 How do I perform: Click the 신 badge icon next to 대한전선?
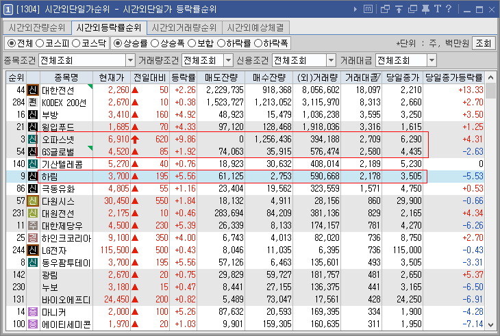coord(33,90)
